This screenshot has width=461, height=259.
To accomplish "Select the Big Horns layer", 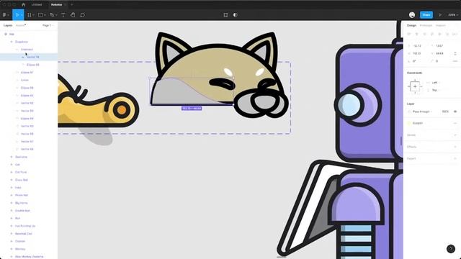I will (x=22, y=203).
